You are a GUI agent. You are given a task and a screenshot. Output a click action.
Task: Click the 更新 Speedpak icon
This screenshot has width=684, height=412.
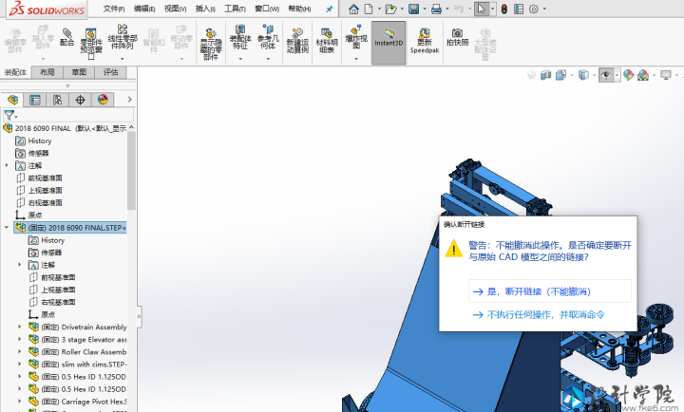point(424,37)
